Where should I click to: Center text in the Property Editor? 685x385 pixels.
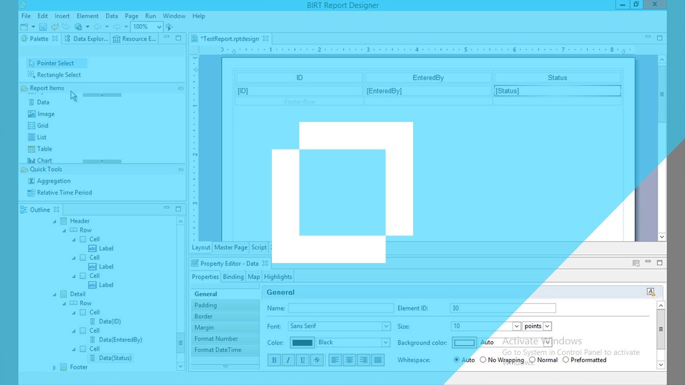[x=349, y=360]
